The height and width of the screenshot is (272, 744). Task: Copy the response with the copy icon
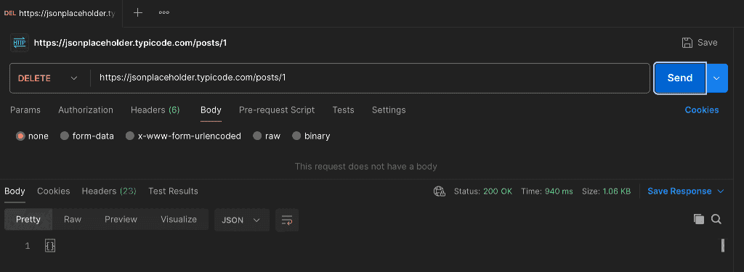pyautogui.click(x=698, y=219)
